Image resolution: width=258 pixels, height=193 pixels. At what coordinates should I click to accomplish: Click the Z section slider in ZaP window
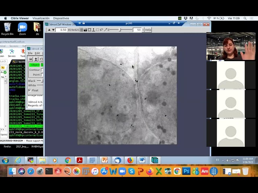121,30
